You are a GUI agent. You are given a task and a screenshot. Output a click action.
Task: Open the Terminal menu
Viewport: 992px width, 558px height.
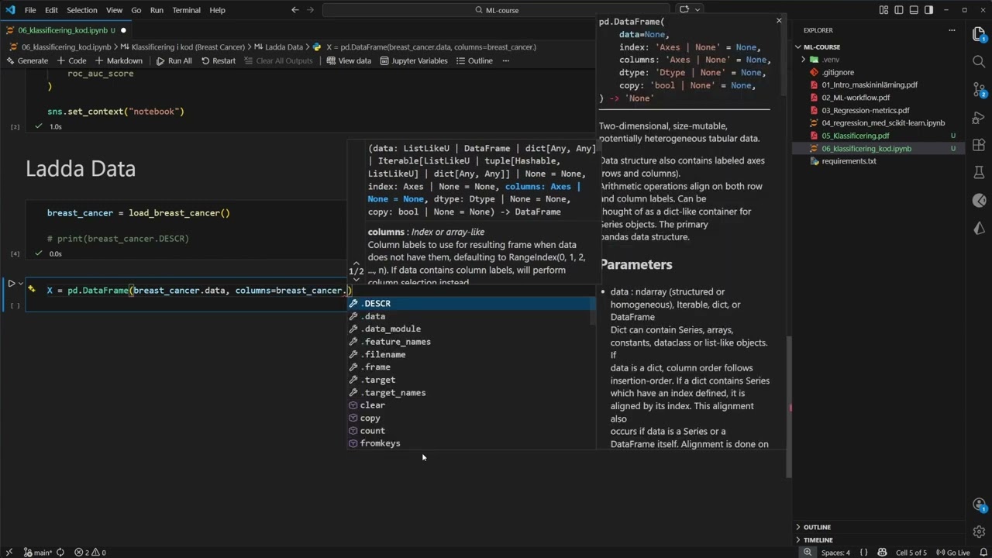click(x=186, y=10)
